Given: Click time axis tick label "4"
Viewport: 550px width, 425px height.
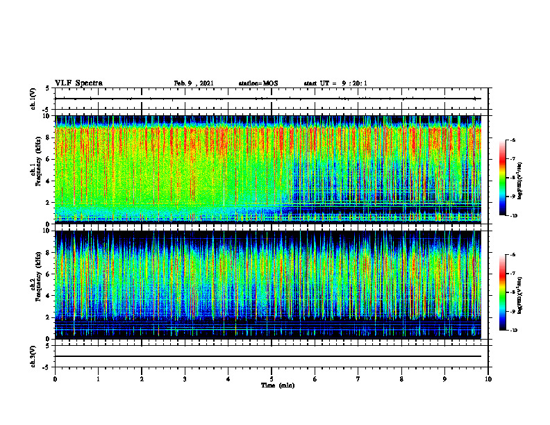Looking at the screenshot, I should tap(228, 379).
